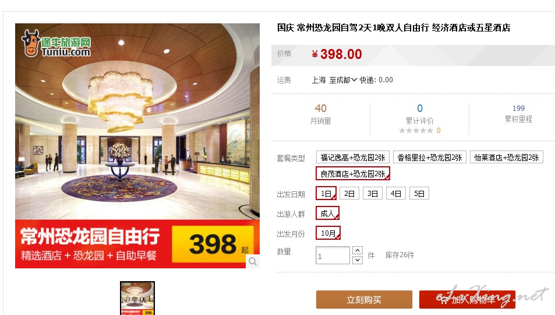Select the 成人 traveler group
Screen dimensions: 555x315
click(327, 213)
